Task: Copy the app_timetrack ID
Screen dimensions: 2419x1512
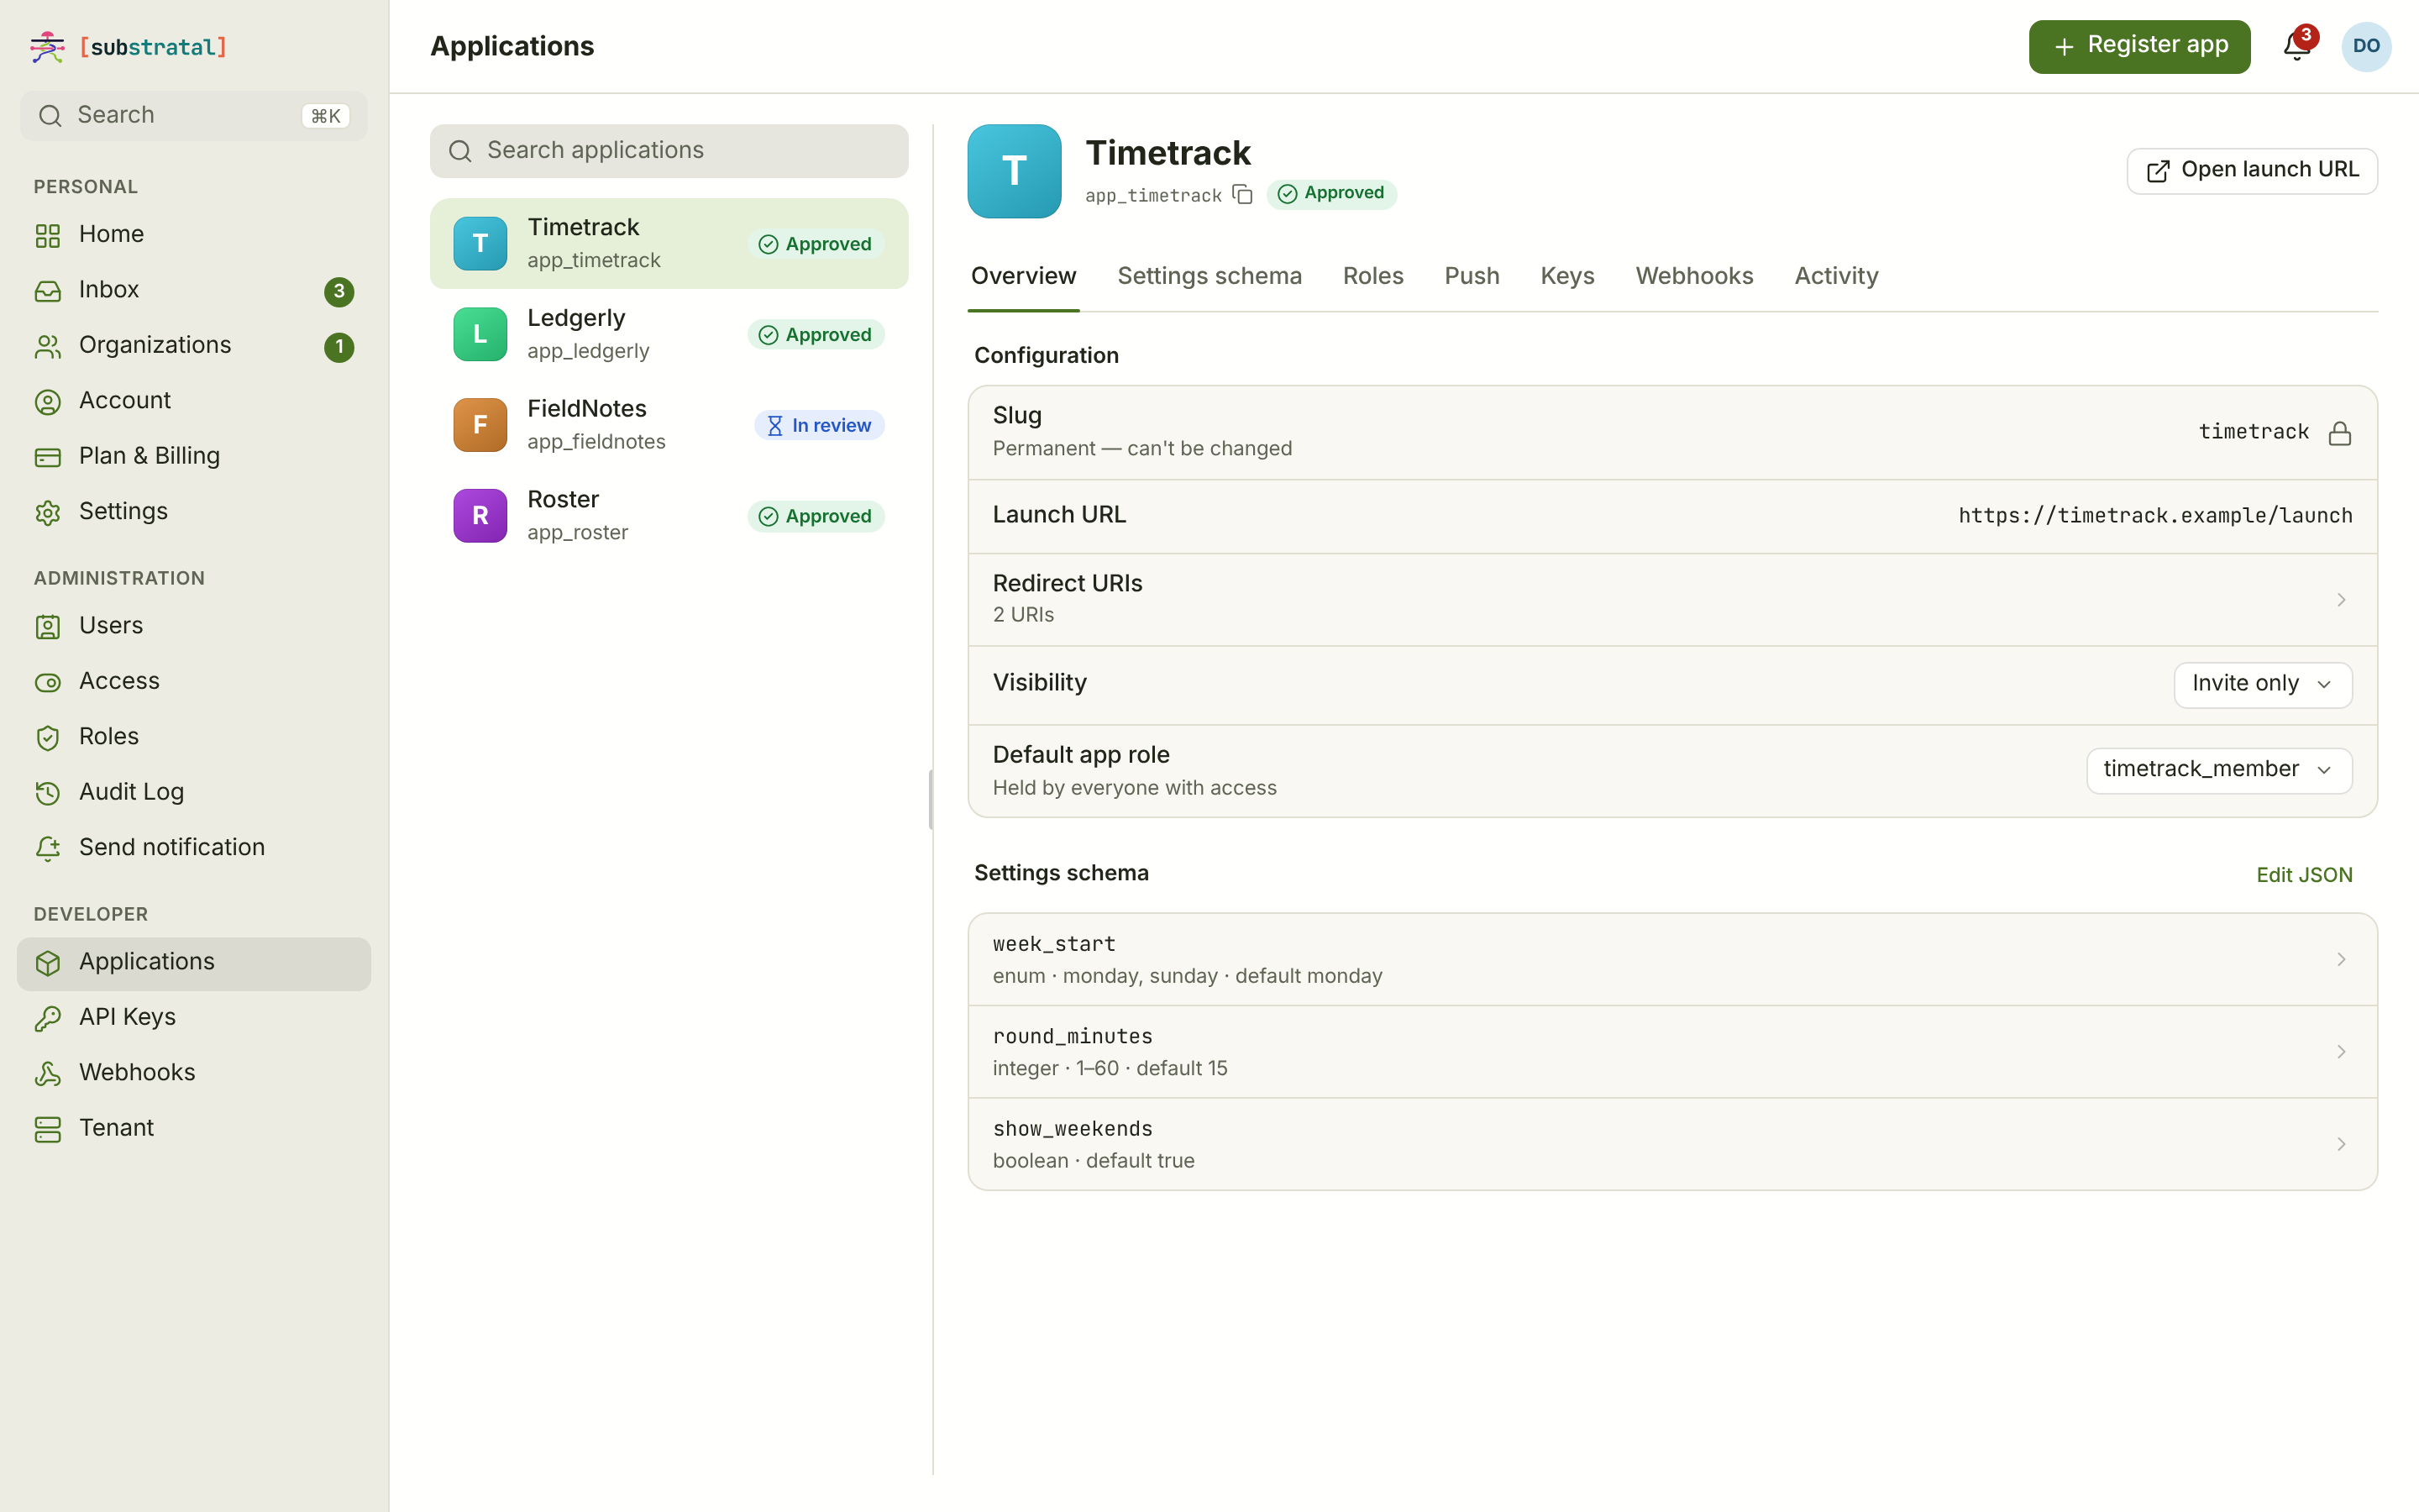Action: [1242, 194]
